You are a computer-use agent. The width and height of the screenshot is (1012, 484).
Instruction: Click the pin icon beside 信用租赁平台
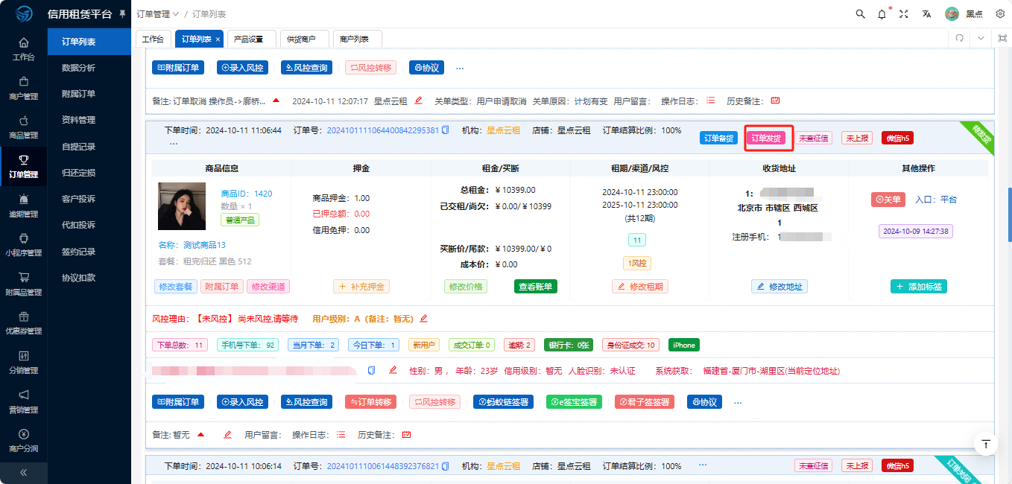click(x=122, y=14)
